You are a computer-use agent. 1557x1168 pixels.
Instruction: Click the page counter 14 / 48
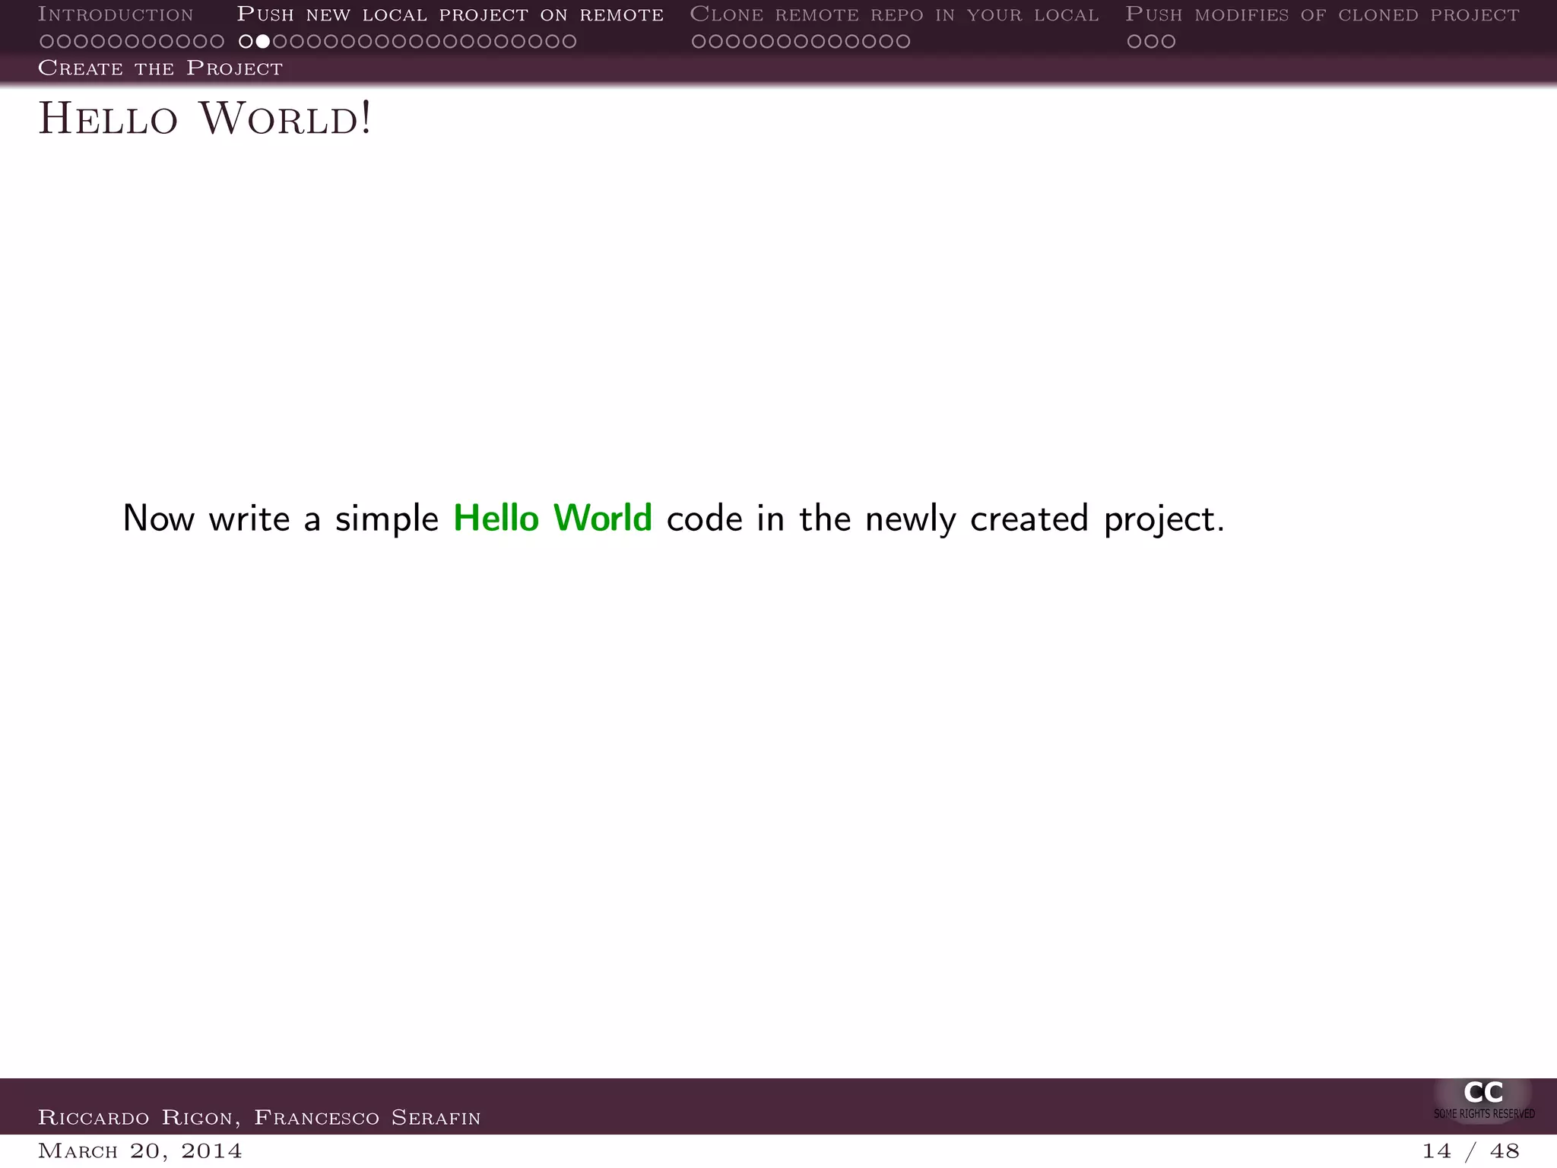pyautogui.click(x=1471, y=1151)
